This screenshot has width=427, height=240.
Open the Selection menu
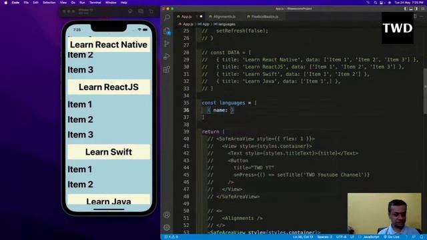tap(49, 3)
